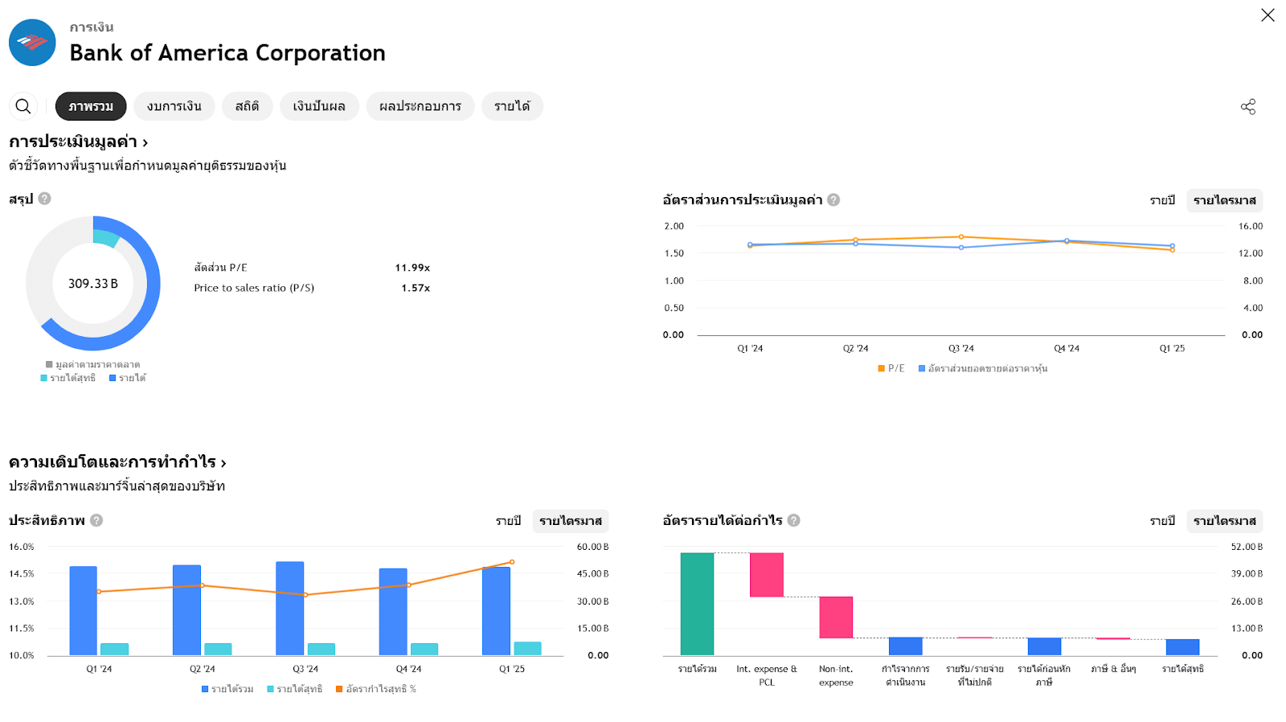This screenshot has height=722, width=1286.
Task: Select รายไตรมาส for valuation ratio chart
Action: click(x=1225, y=200)
